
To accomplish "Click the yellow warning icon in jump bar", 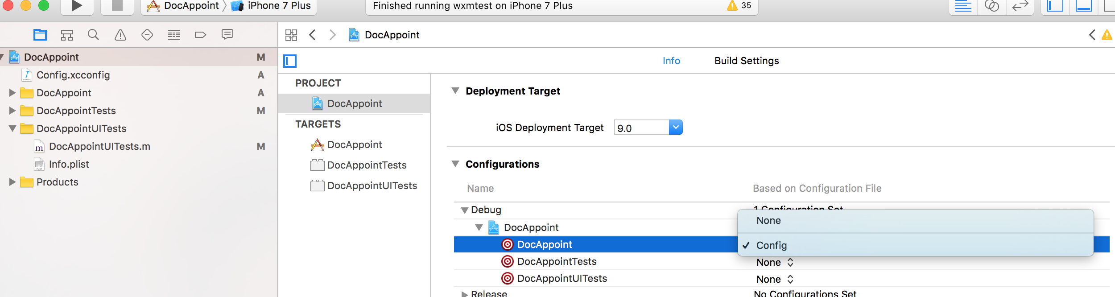I will [x=1107, y=35].
